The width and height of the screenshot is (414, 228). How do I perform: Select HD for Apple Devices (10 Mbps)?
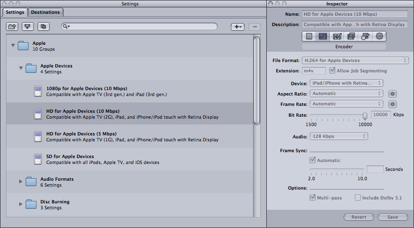coord(129,114)
